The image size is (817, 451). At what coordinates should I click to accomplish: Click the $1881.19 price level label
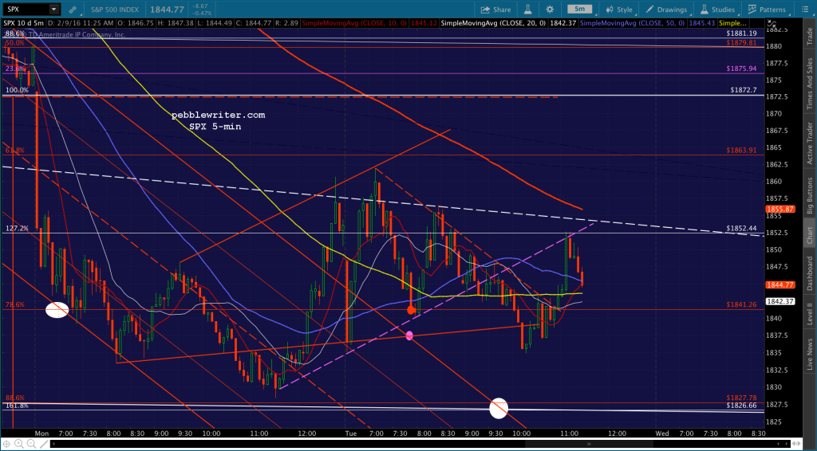[x=741, y=33]
